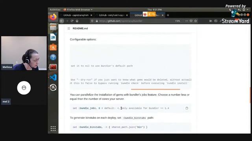
Task: Open the tracking protection shield icon
Action: point(92,21)
